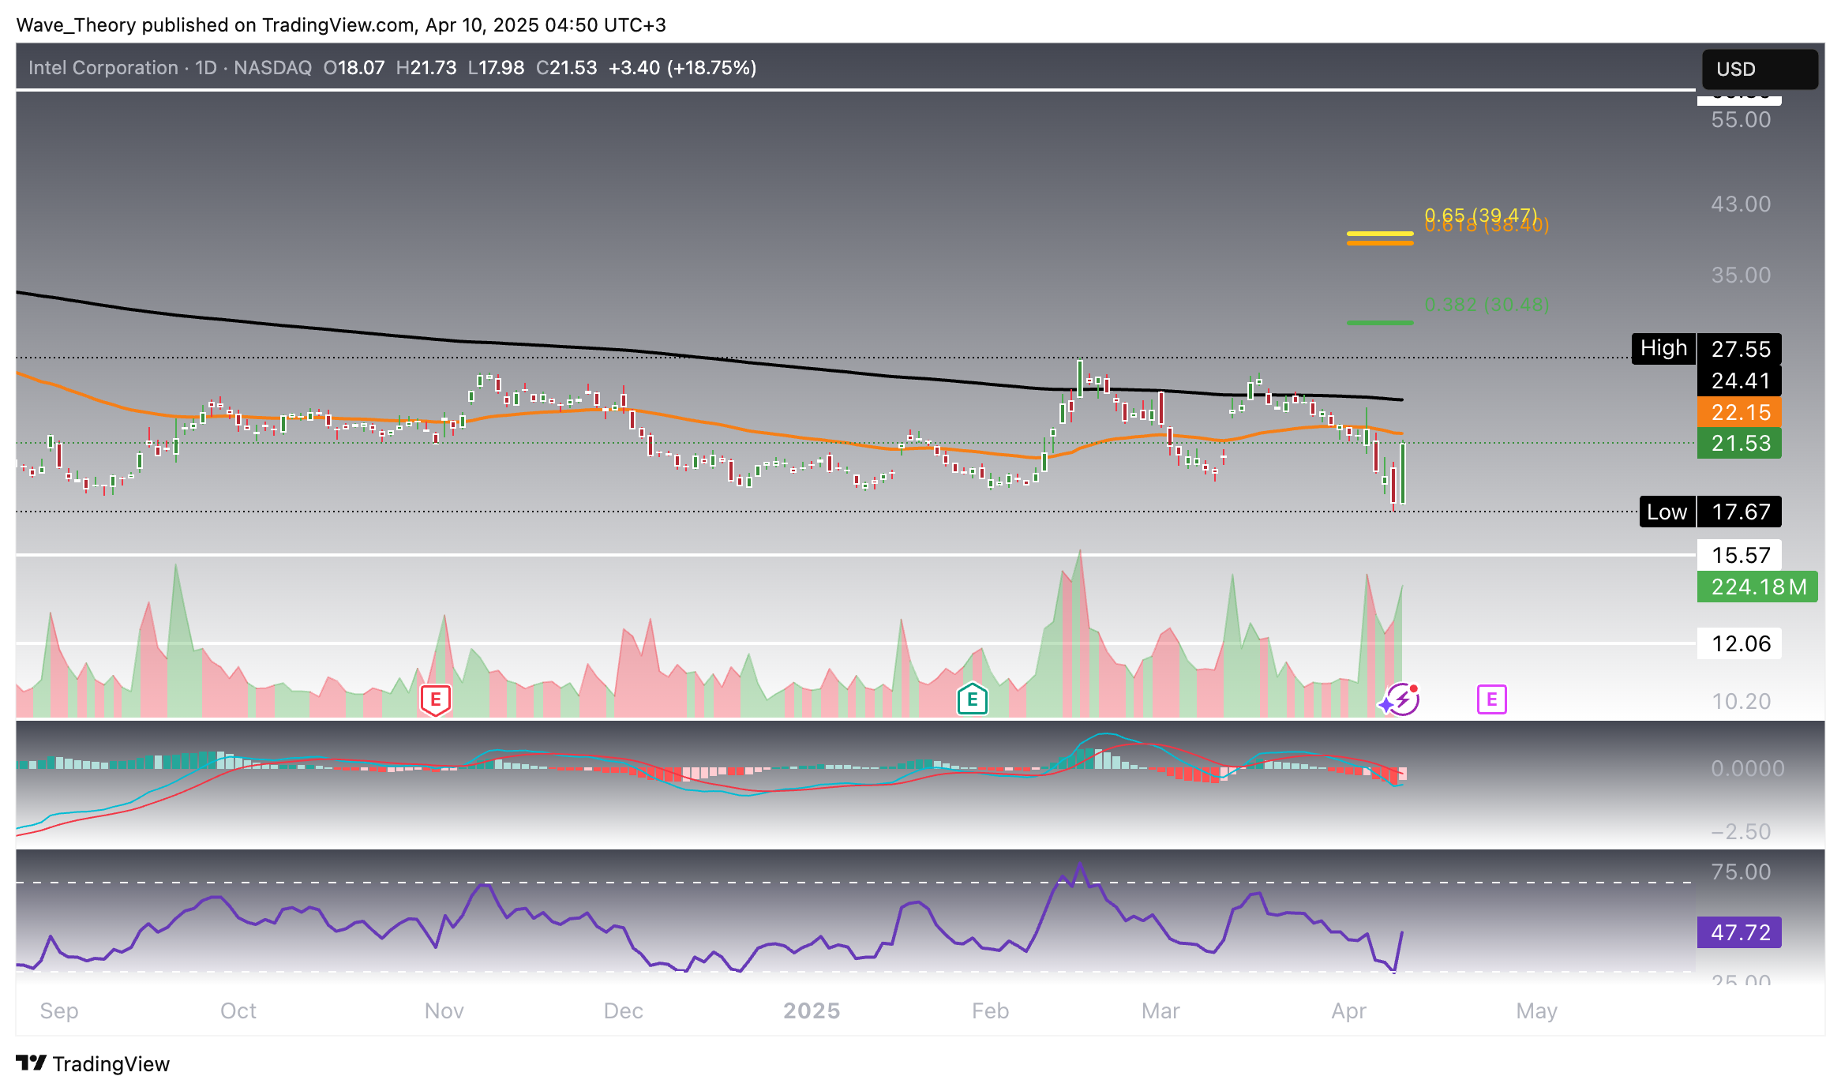Screen dimensions: 1841x1091
Task: Click the TradingView logo at the bottom
Action: 93,1063
